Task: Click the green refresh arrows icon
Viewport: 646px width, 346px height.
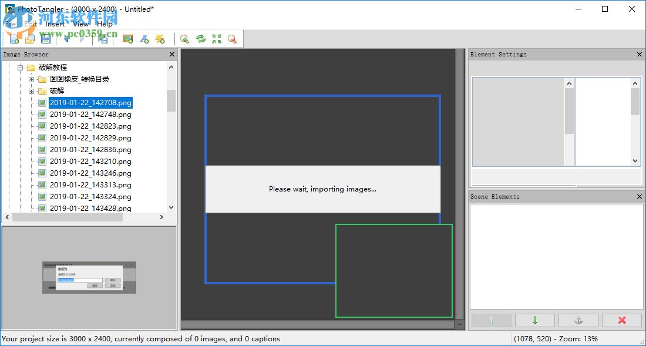Action: [x=201, y=39]
